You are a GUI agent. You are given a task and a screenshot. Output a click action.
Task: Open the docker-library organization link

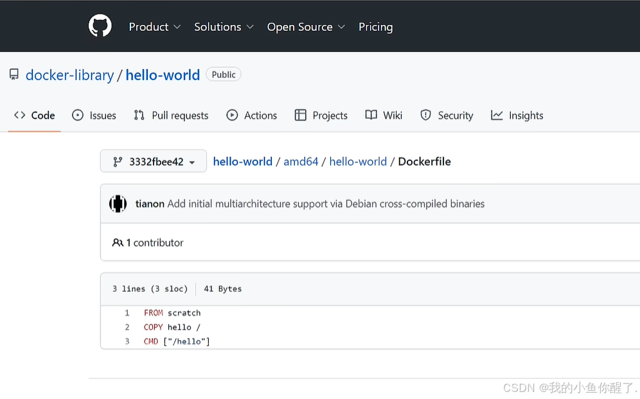69,75
